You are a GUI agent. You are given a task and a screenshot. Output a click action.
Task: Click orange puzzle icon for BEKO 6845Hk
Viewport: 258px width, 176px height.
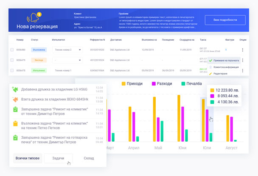pos(15,99)
